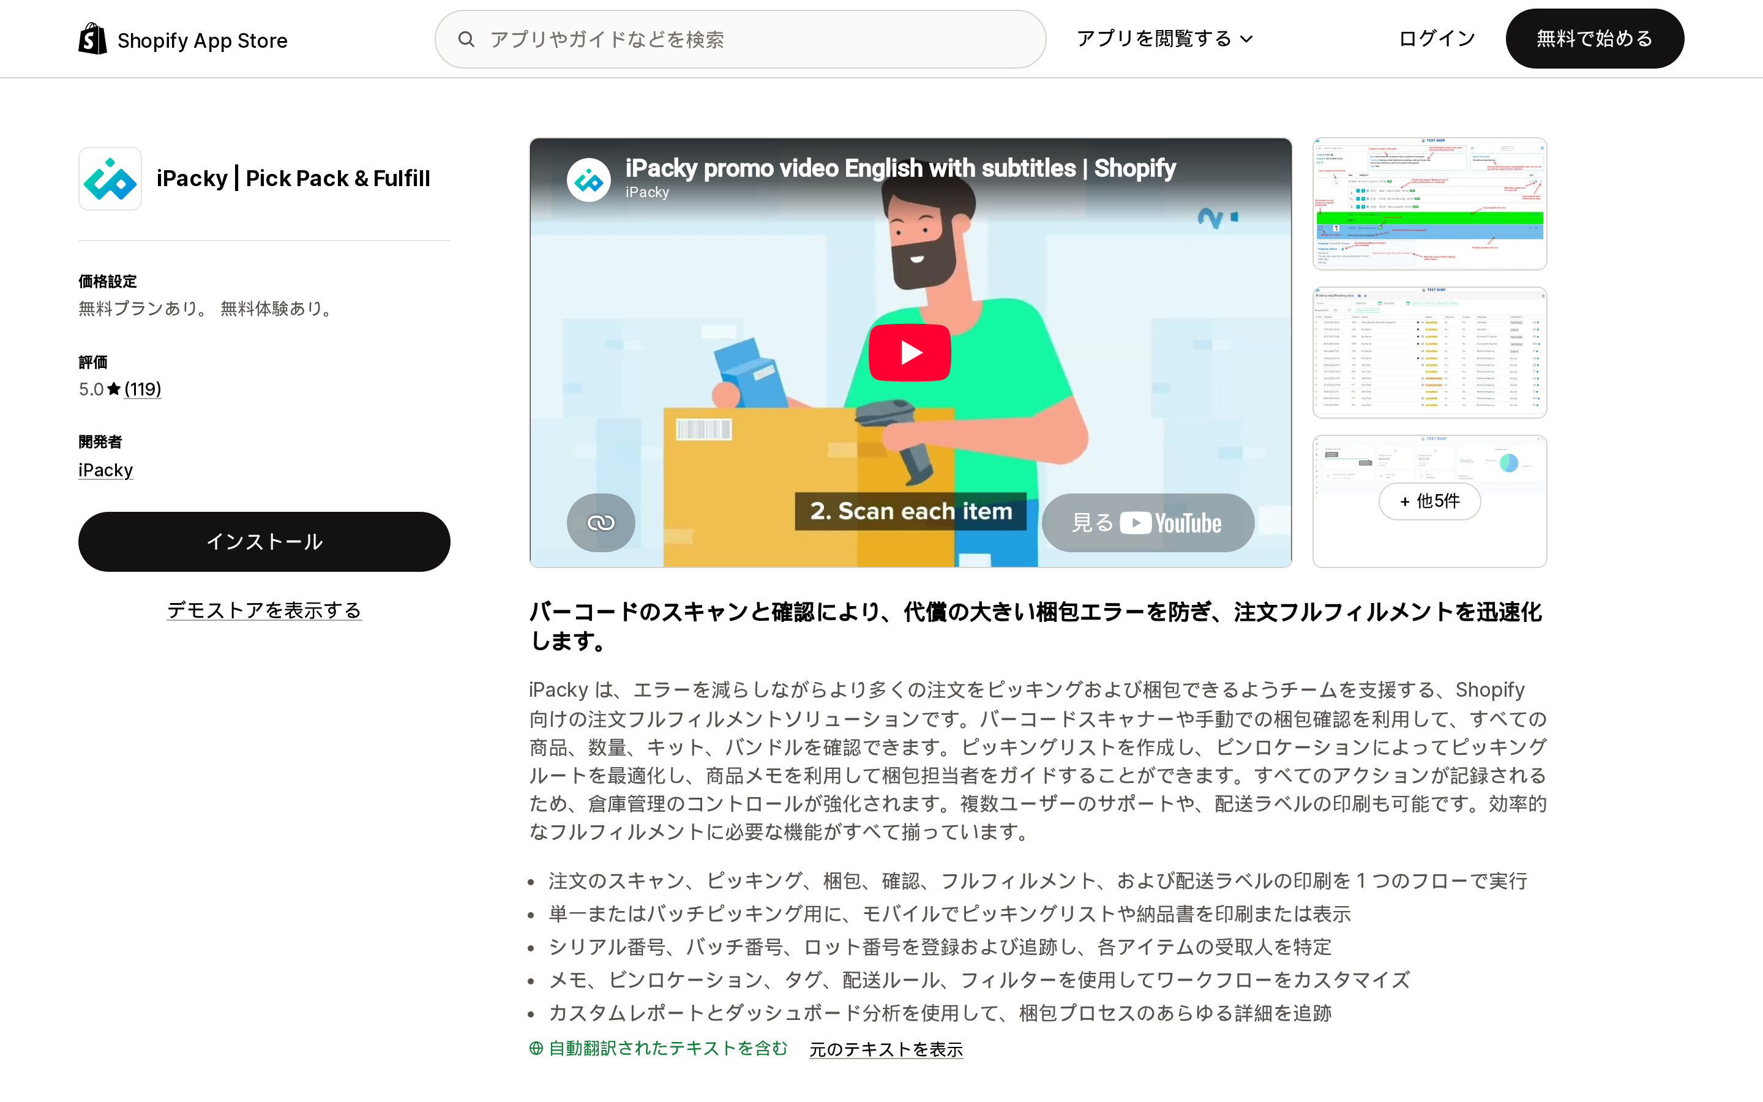
Task: Click the 開発者 label
Action: click(100, 441)
